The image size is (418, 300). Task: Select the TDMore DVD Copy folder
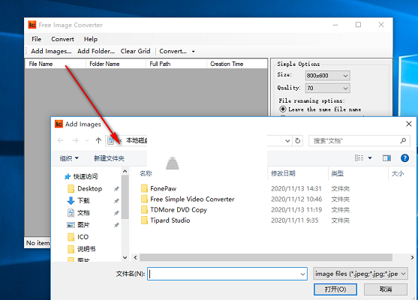pyautogui.click(x=179, y=210)
